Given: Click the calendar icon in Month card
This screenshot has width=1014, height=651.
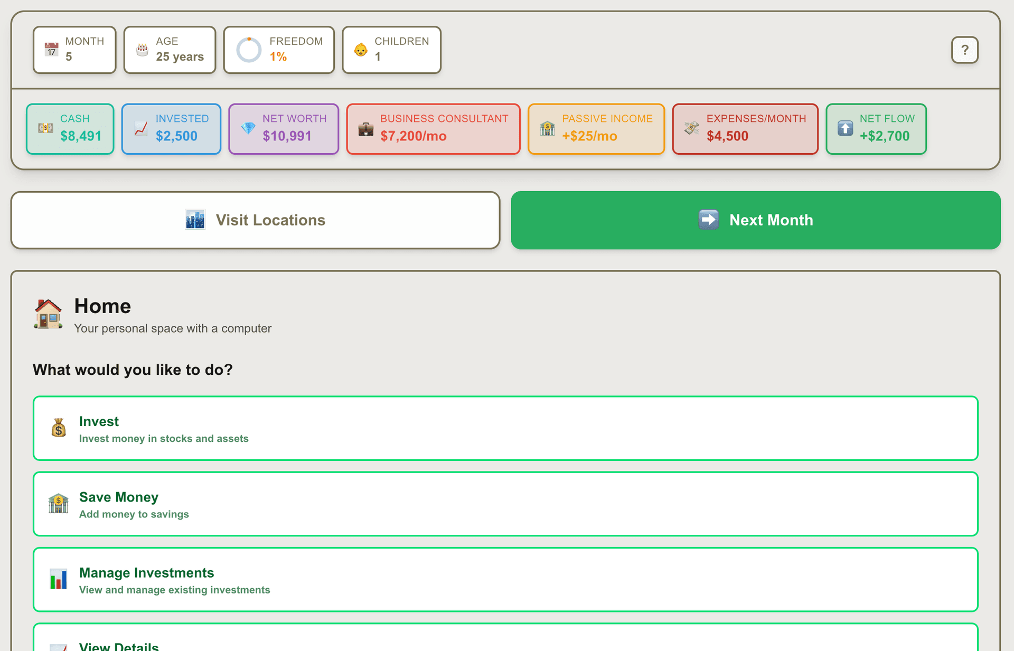Looking at the screenshot, I should click(x=51, y=50).
